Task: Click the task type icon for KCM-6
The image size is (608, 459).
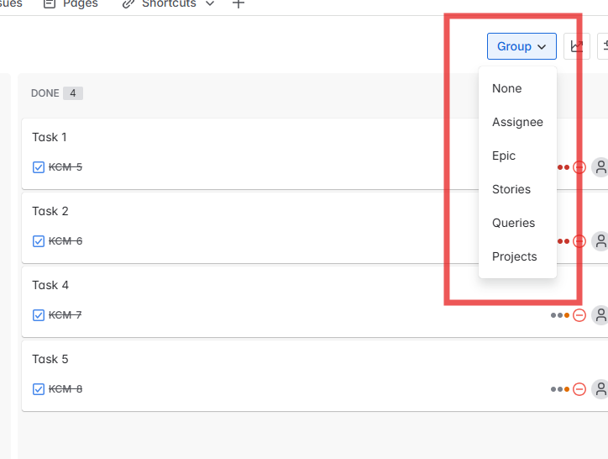Action: (x=39, y=241)
